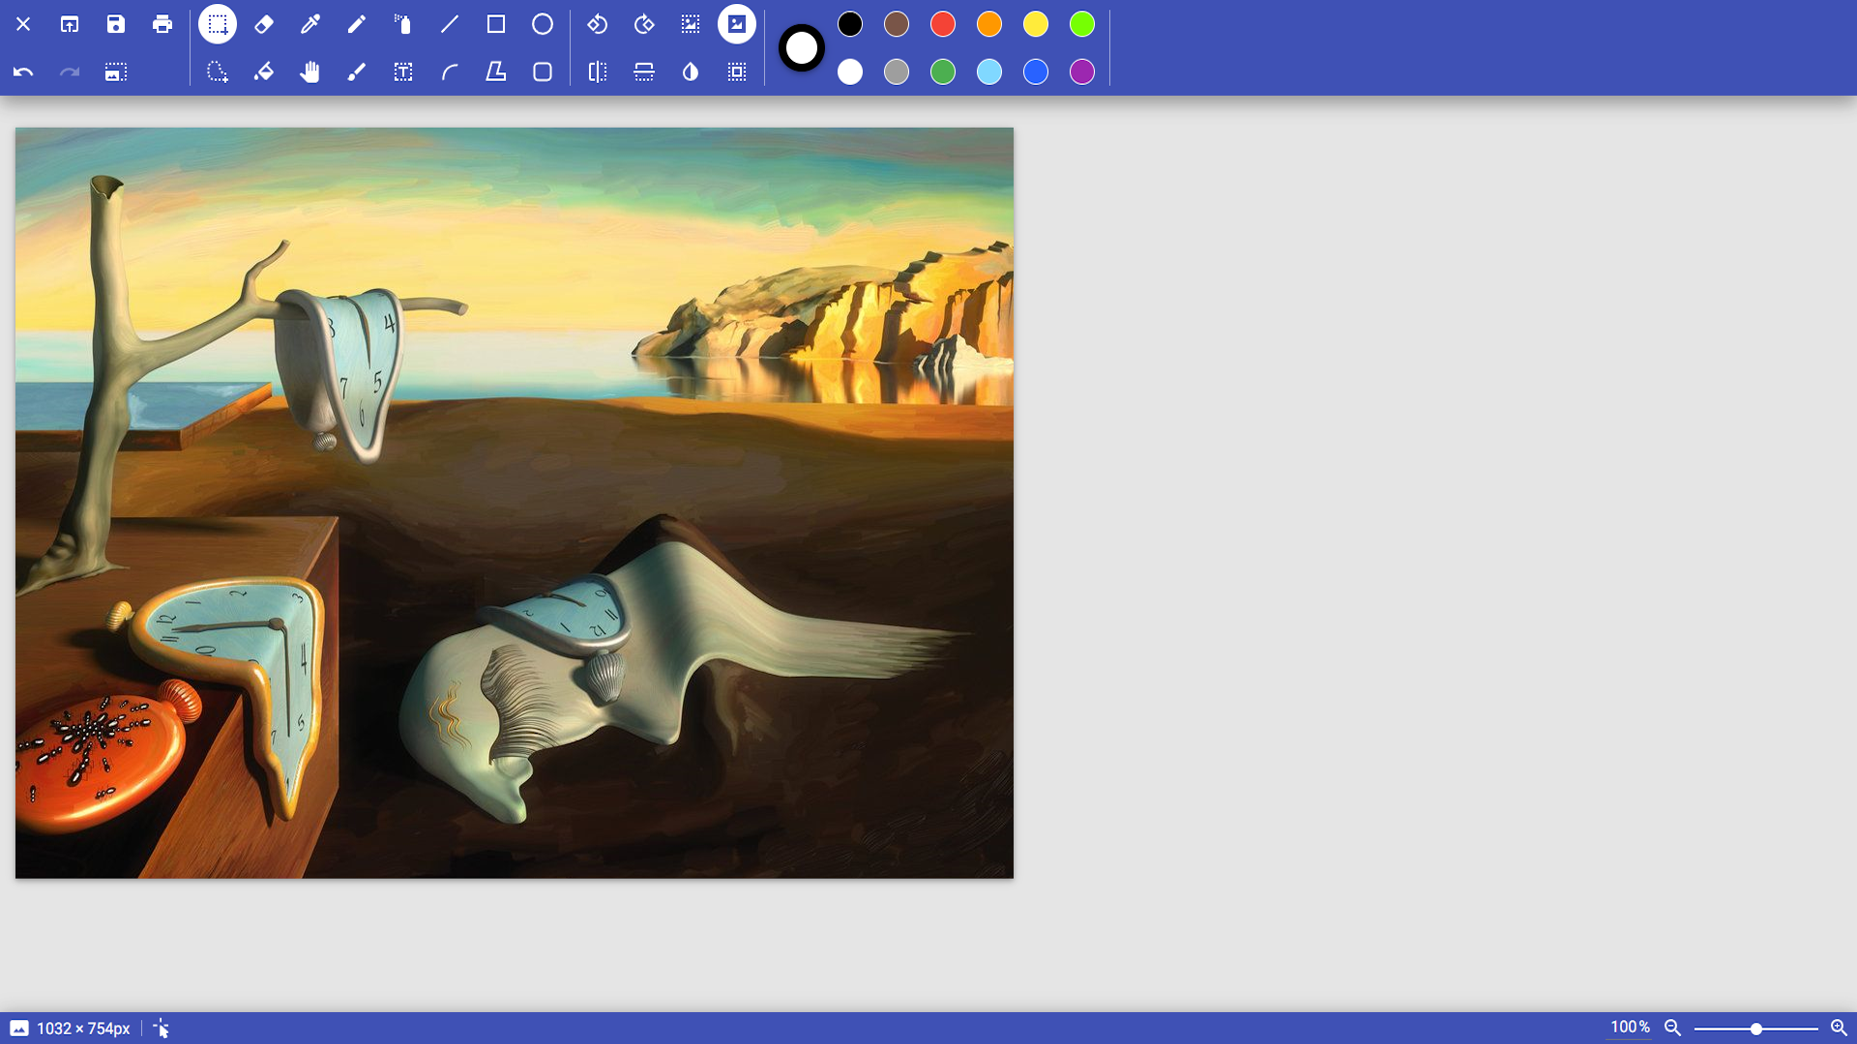This screenshot has width=1857, height=1044.
Task: Toggle the rectangle selection tool
Action: pyautogui.click(x=218, y=24)
